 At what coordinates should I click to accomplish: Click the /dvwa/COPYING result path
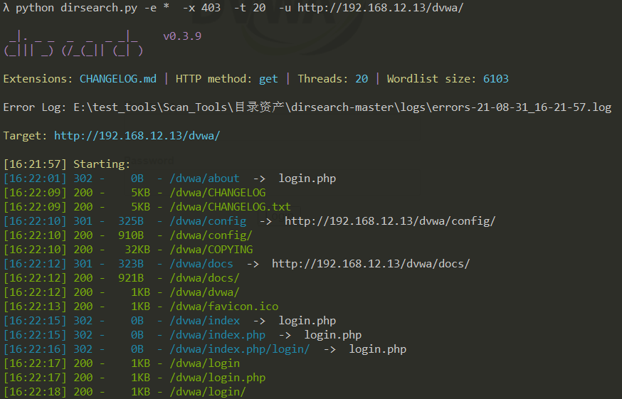211,250
